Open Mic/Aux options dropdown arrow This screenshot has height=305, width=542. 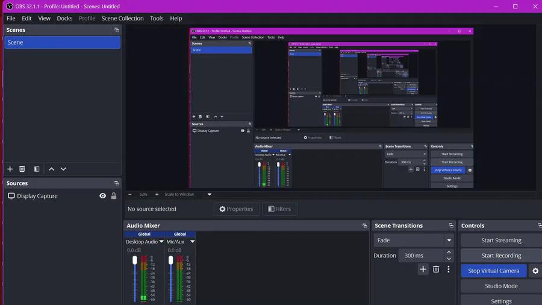pyautogui.click(x=193, y=241)
